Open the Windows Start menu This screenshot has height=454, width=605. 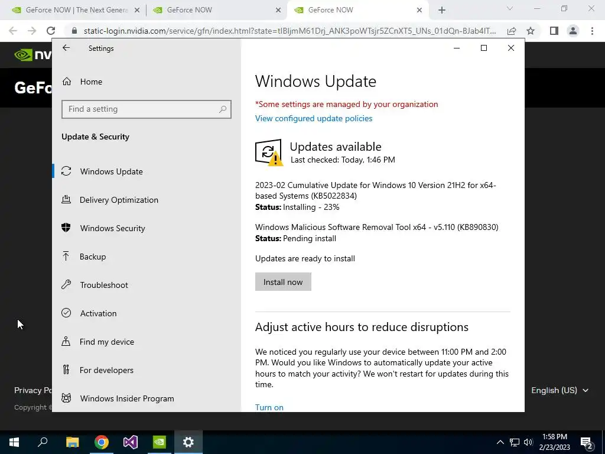click(x=14, y=442)
